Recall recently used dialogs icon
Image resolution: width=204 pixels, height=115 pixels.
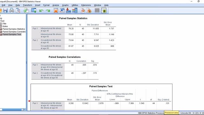tap(34, 11)
